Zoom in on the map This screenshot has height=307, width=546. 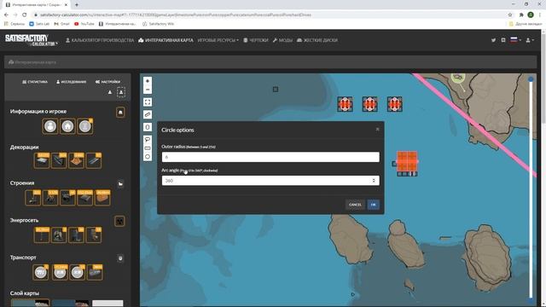pyautogui.click(x=148, y=81)
